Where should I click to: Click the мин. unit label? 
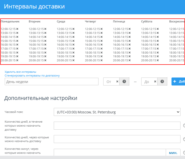coord(173,153)
